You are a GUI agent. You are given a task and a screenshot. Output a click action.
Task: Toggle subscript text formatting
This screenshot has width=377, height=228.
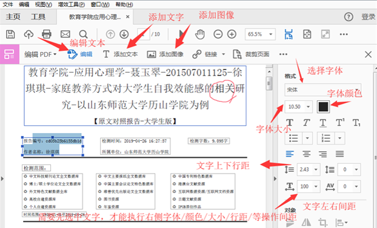pyautogui.click(x=356, y=123)
